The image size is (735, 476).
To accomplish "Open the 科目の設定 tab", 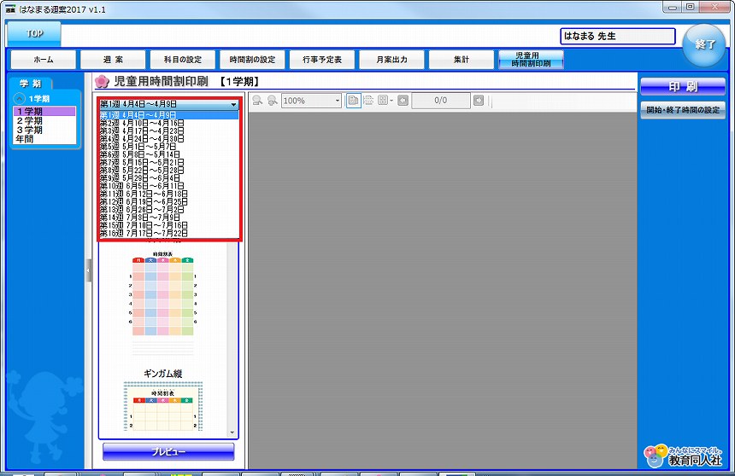I will (182, 60).
